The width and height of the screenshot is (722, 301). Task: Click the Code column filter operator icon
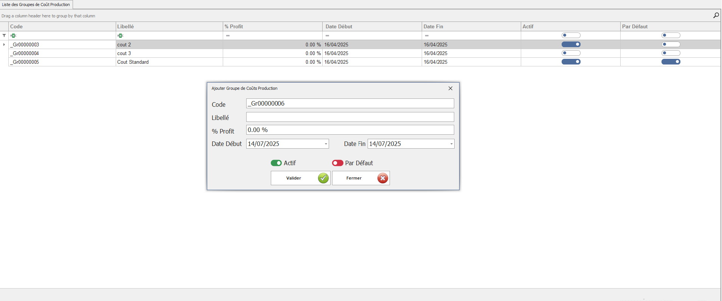point(14,35)
